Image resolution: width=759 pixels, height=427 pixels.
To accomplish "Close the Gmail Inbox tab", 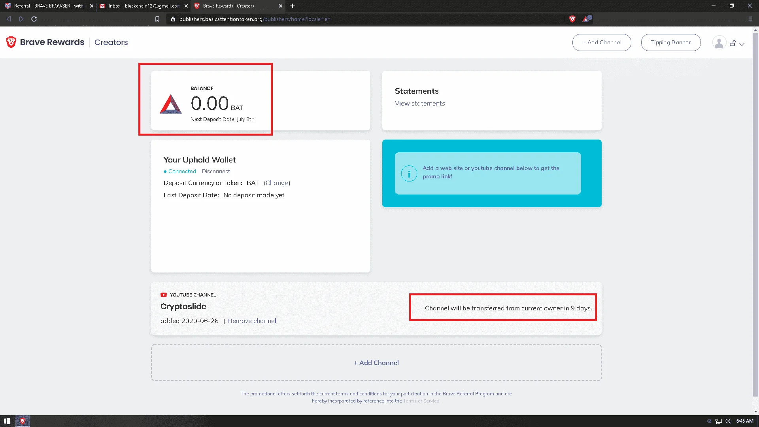I will pos(186,6).
